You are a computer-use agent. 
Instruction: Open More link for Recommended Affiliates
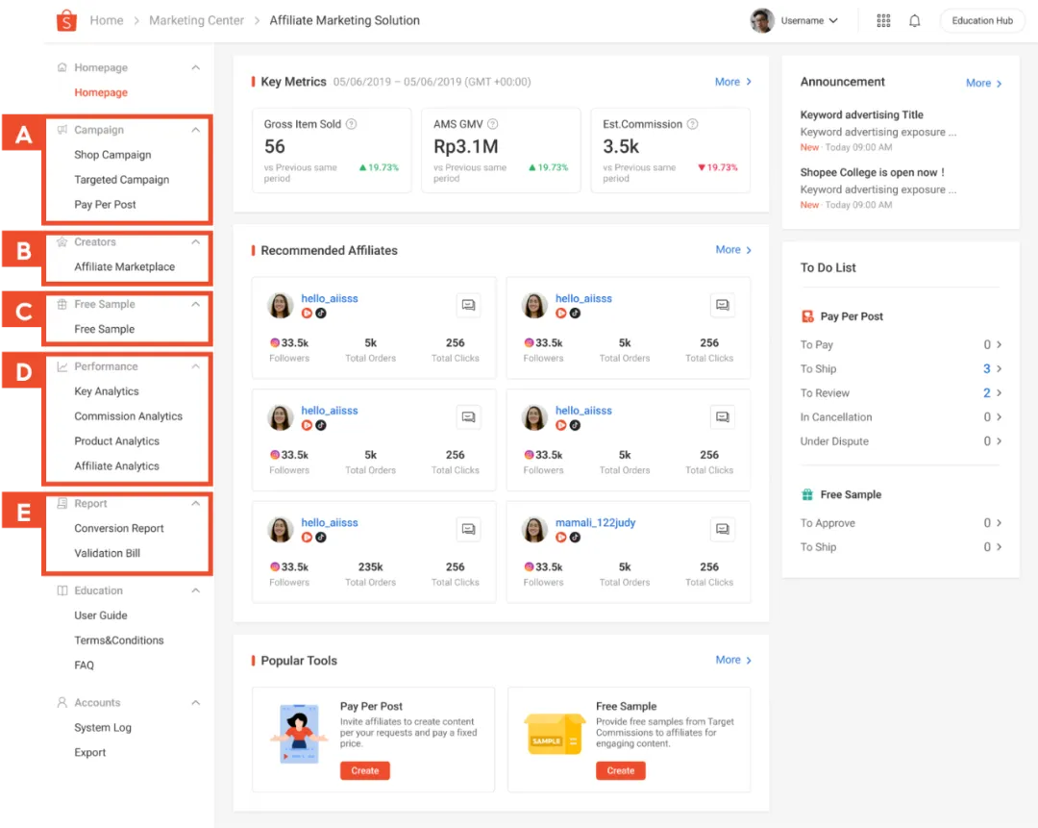coord(733,250)
